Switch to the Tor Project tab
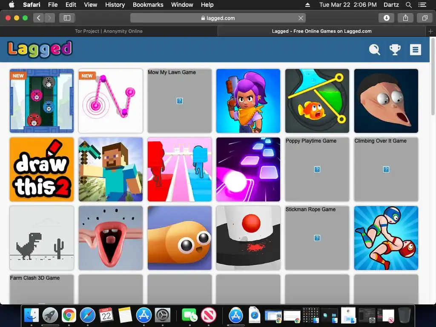The height and width of the screenshot is (327, 436). point(109,31)
